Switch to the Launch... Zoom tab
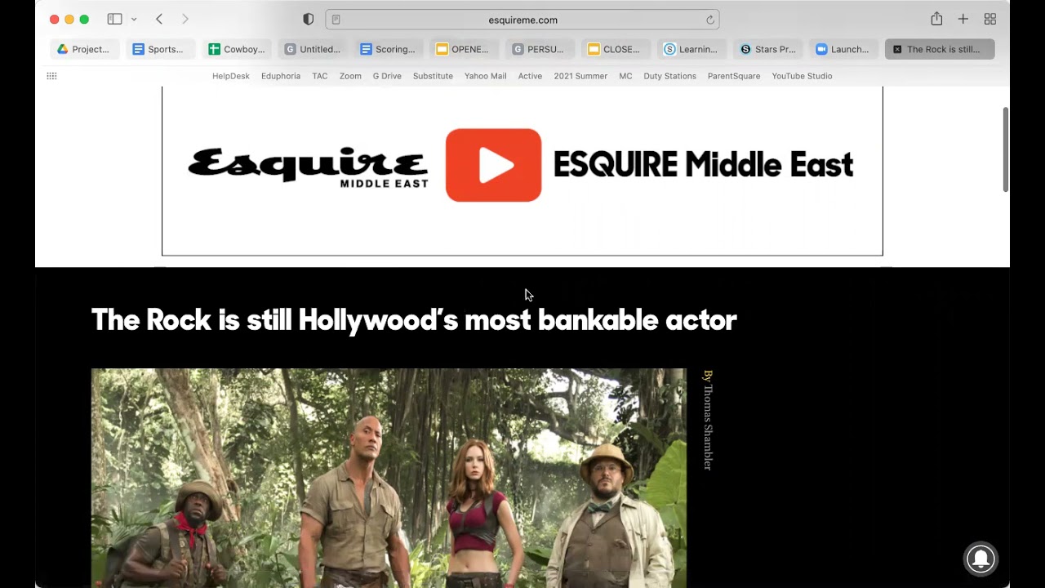This screenshot has width=1045, height=588. point(843,49)
